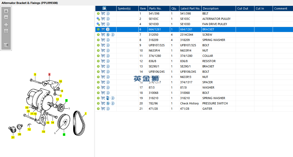
Task: Open info for ALTERNATOR PULLEY row
Action: point(108,19)
